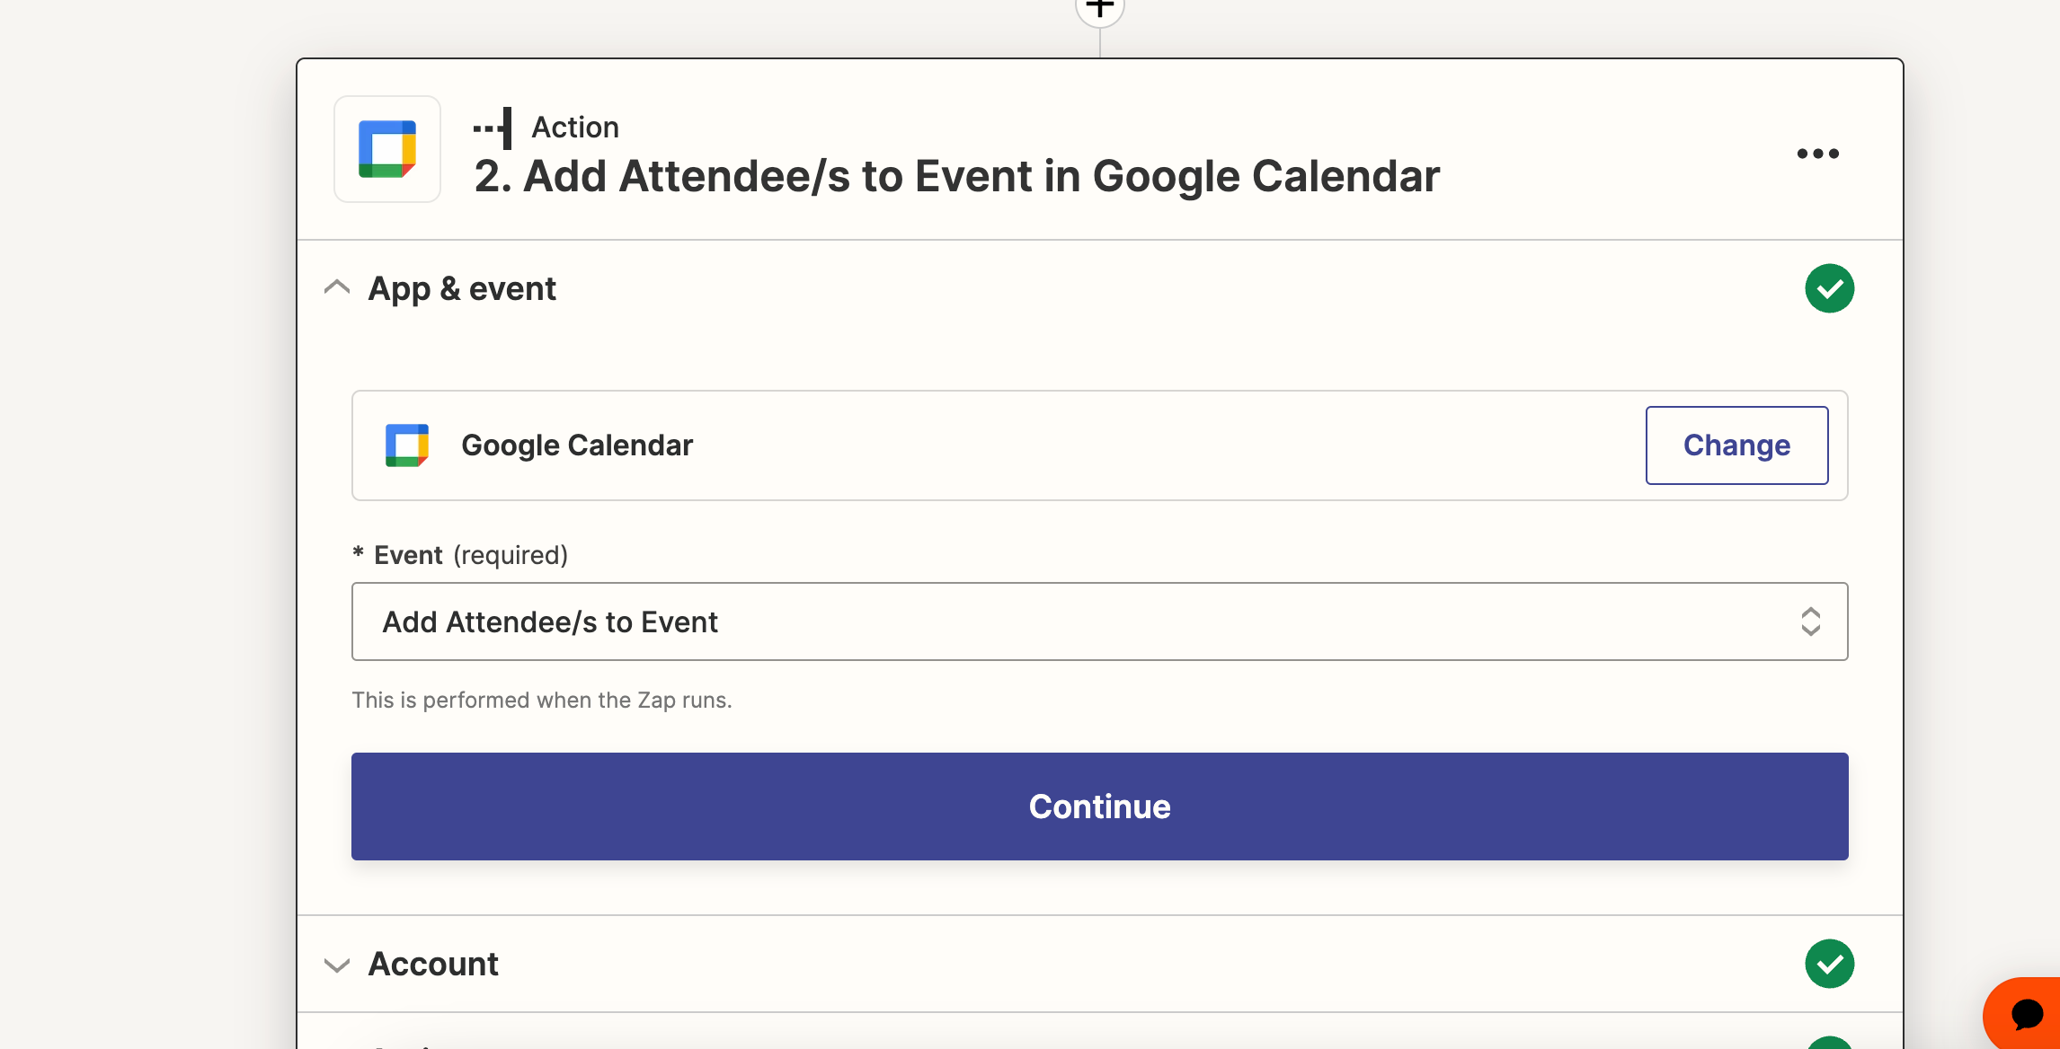Click the Account section heading
This screenshot has width=2060, height=1049.
coord(433,964)
